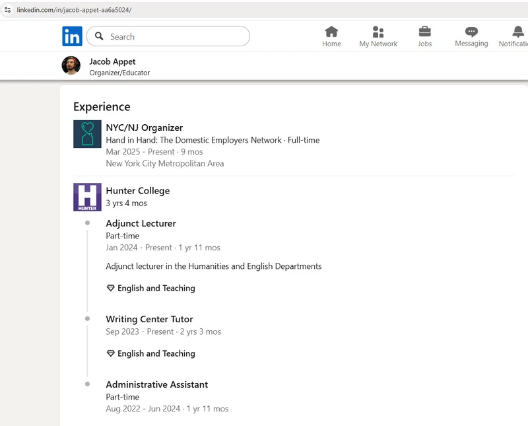The height and width of the screenshot is (426, 528).
Task: Click '3 yrs 4 mos' under Hunter College
Action: point(126,203)
